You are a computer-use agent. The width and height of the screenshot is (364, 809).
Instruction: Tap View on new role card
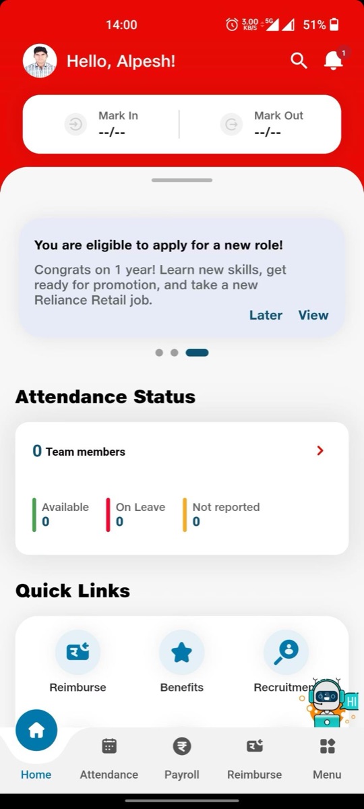click(313, 315)
